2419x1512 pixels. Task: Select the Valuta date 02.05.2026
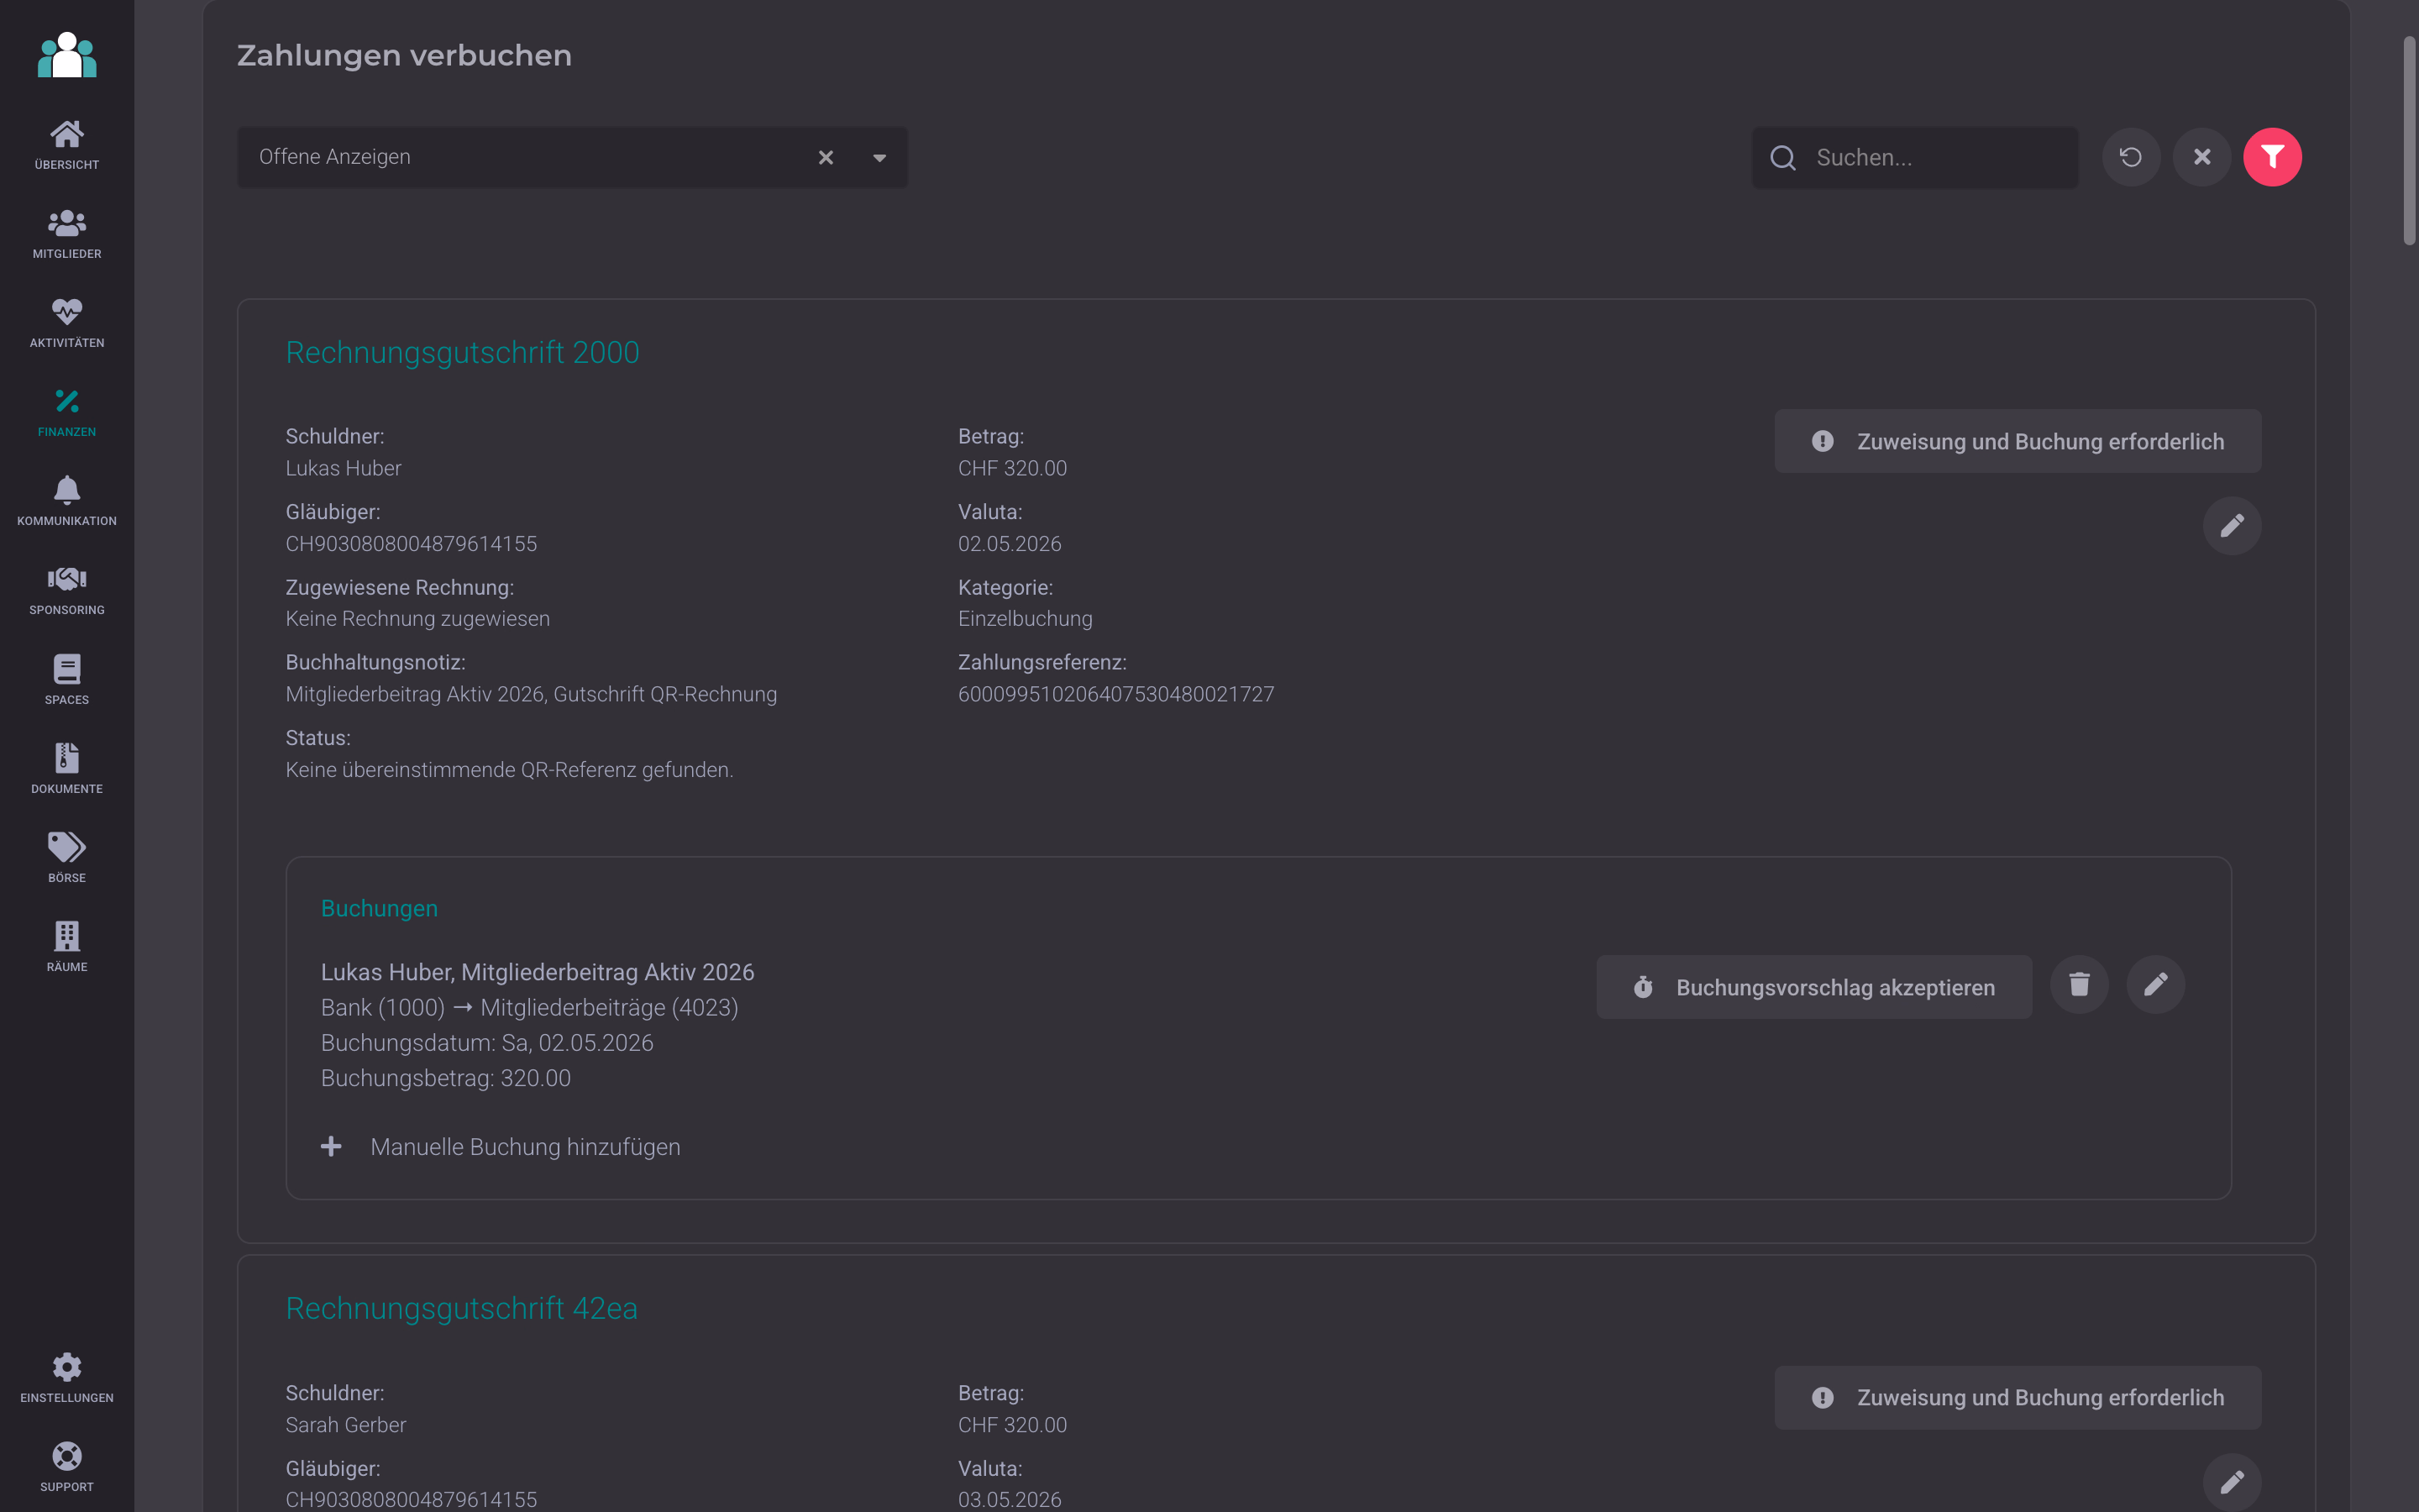1010,544
